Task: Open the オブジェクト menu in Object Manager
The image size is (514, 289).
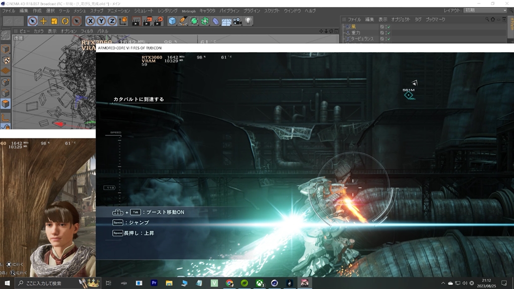Action: (x=400, y=20)
